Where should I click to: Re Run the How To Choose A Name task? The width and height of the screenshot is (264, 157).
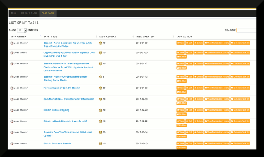[181, 81]
